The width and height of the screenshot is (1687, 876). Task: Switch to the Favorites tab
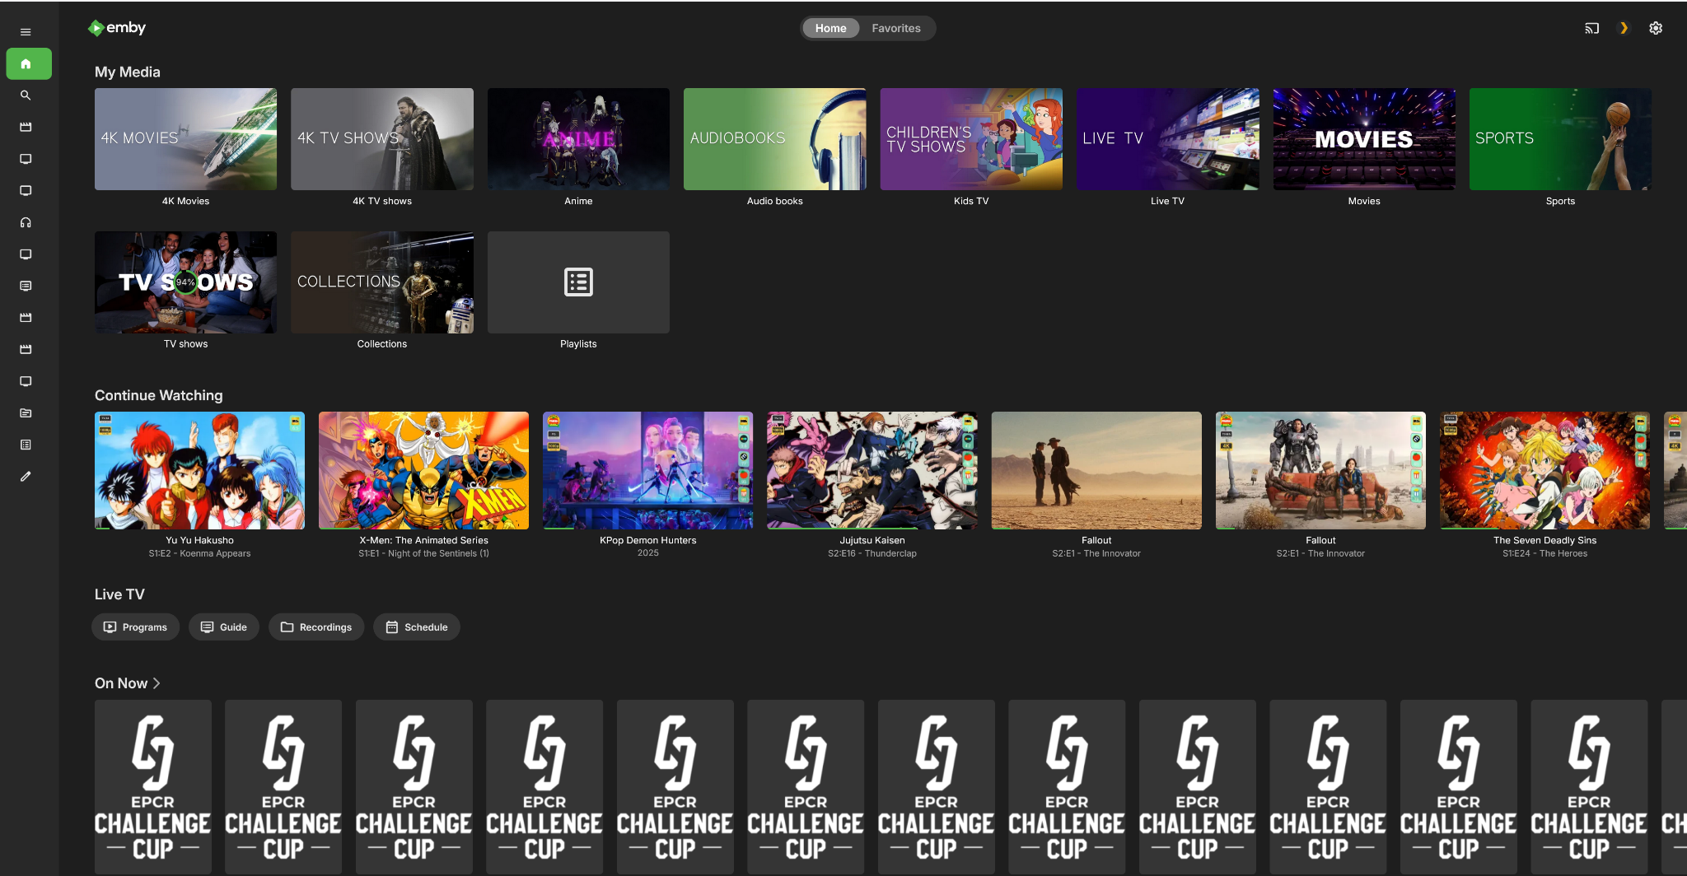pos(896,27)
